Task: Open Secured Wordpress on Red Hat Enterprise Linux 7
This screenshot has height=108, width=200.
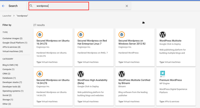Action: tap(92, 42)
